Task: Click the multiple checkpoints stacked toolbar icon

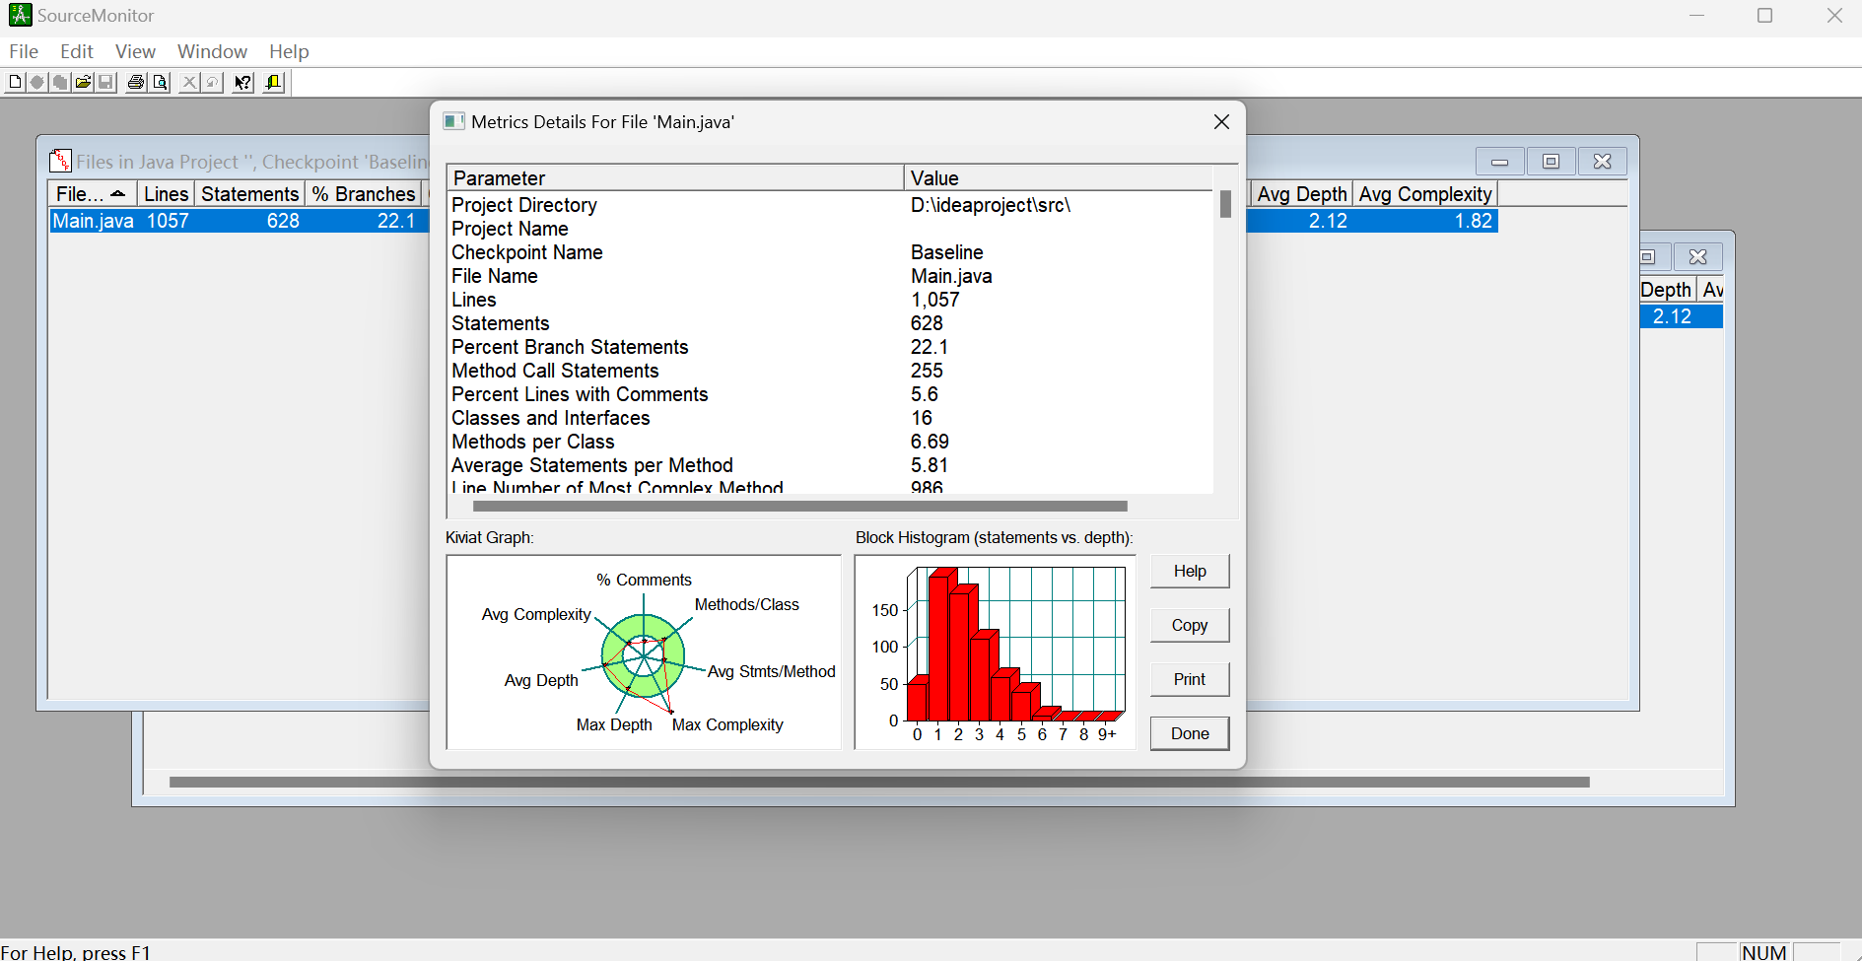Action: [x=60, y=83]
